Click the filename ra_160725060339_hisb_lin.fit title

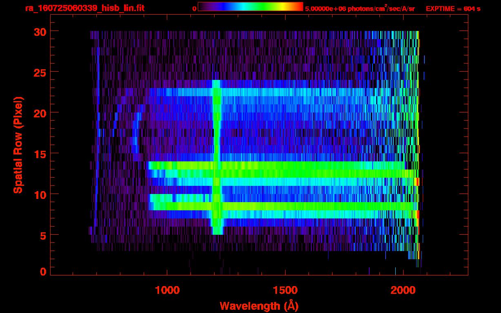(x=84, y=8)
